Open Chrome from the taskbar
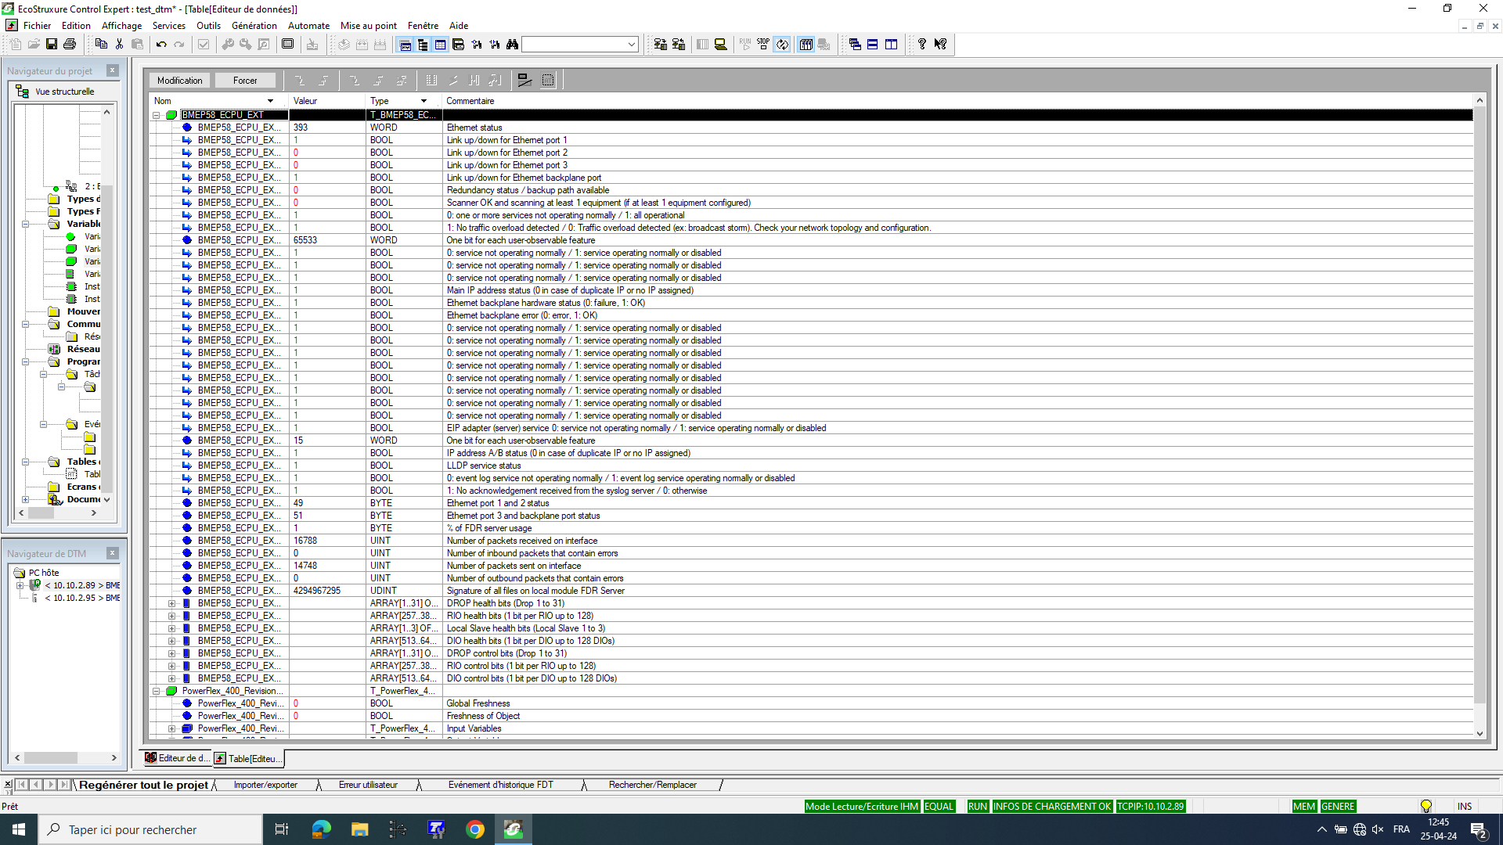The height and width of the screenshot is (845, 1503). tap(475, 829)
